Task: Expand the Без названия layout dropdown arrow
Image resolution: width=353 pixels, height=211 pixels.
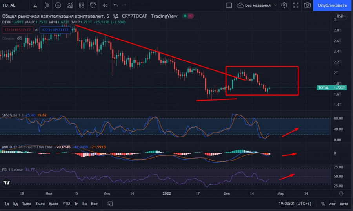Action: pyautogui.click(x=275, y=5)
